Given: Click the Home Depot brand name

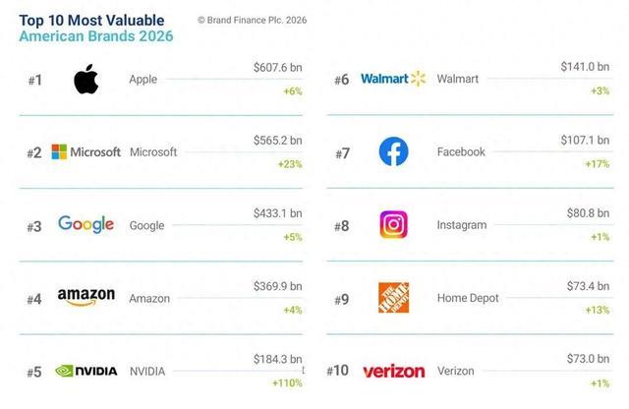Looking at the screenshot, I should [x=466, y=298].
